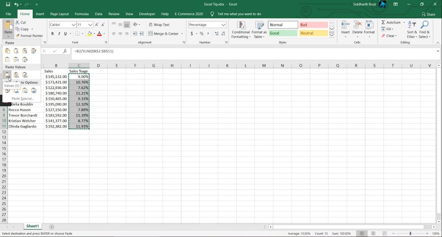This screenshot has height=237, width=442.
Task: Toggle Align Right
Action: 127,34
